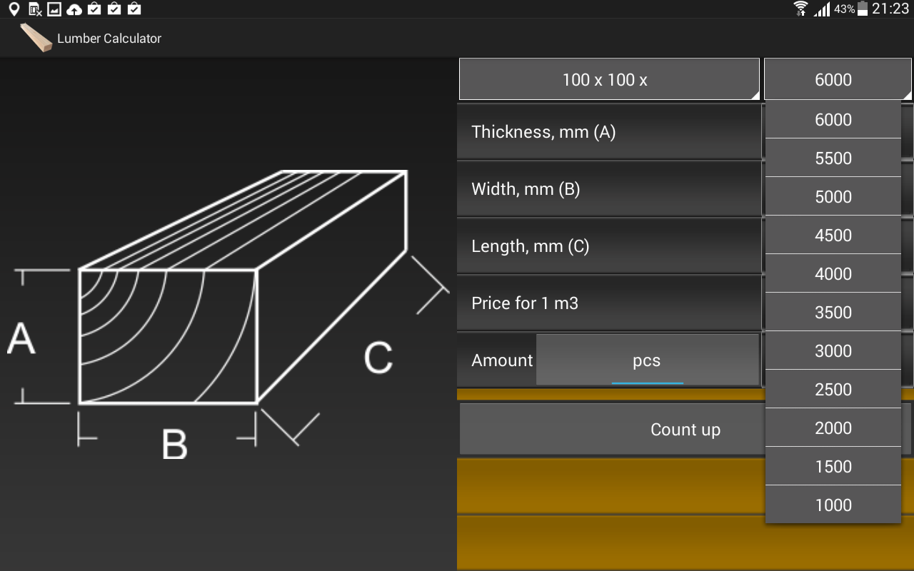Select the 2500 length option

833,389
